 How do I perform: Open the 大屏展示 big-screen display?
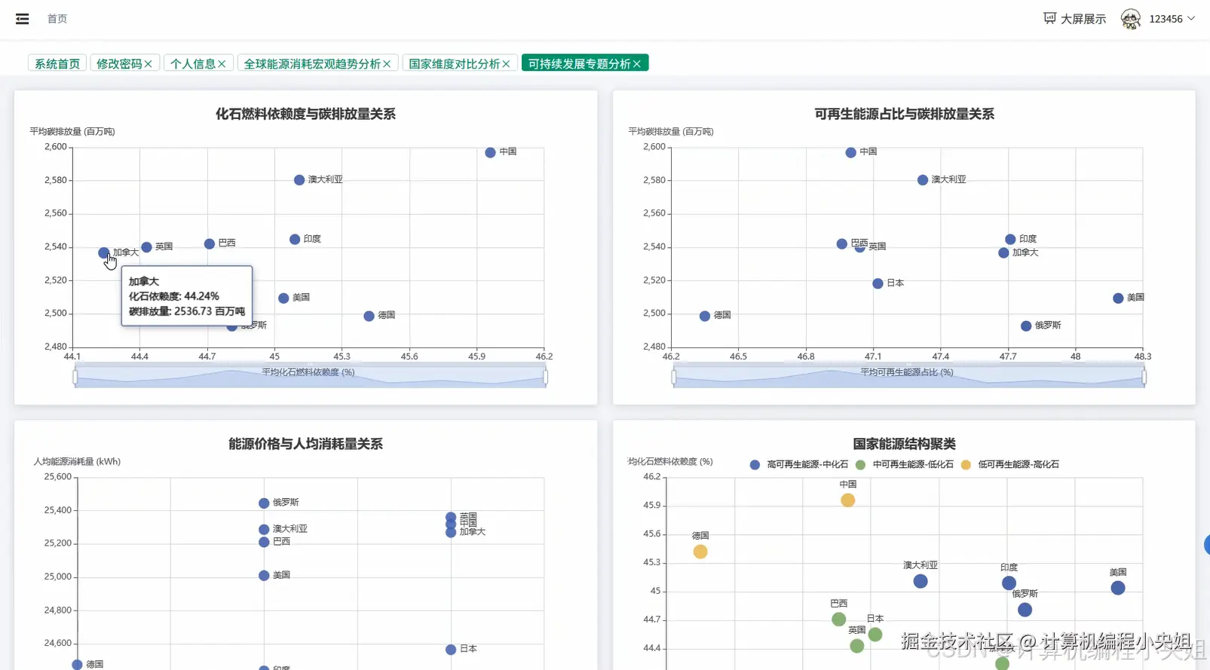click(1074, 19)
